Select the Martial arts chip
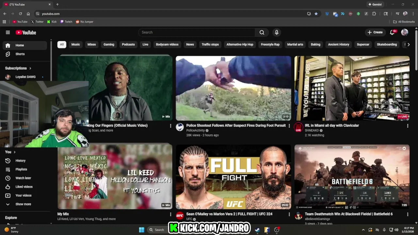 [295, 44]
